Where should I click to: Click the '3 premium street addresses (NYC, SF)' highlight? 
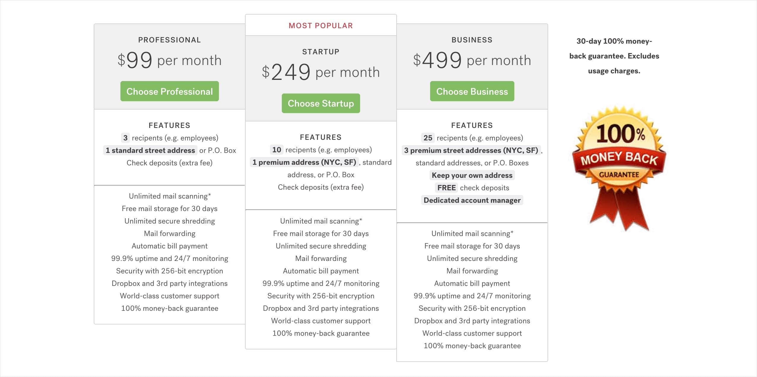click(x=471, y=151)
